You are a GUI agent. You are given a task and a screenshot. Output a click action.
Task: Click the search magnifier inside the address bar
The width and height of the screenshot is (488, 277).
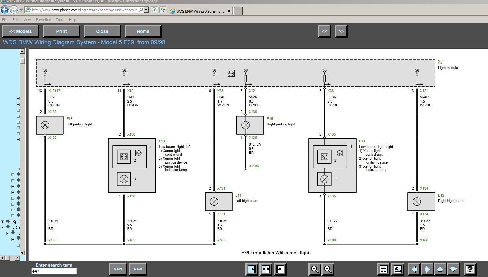click(x=141, y=10)
